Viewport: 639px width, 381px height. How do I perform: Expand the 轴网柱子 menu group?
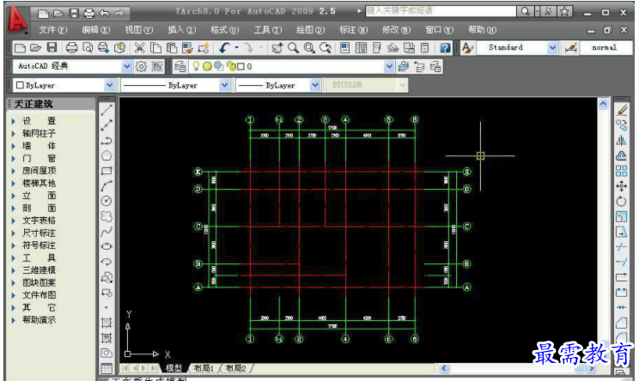coord(40,133)
